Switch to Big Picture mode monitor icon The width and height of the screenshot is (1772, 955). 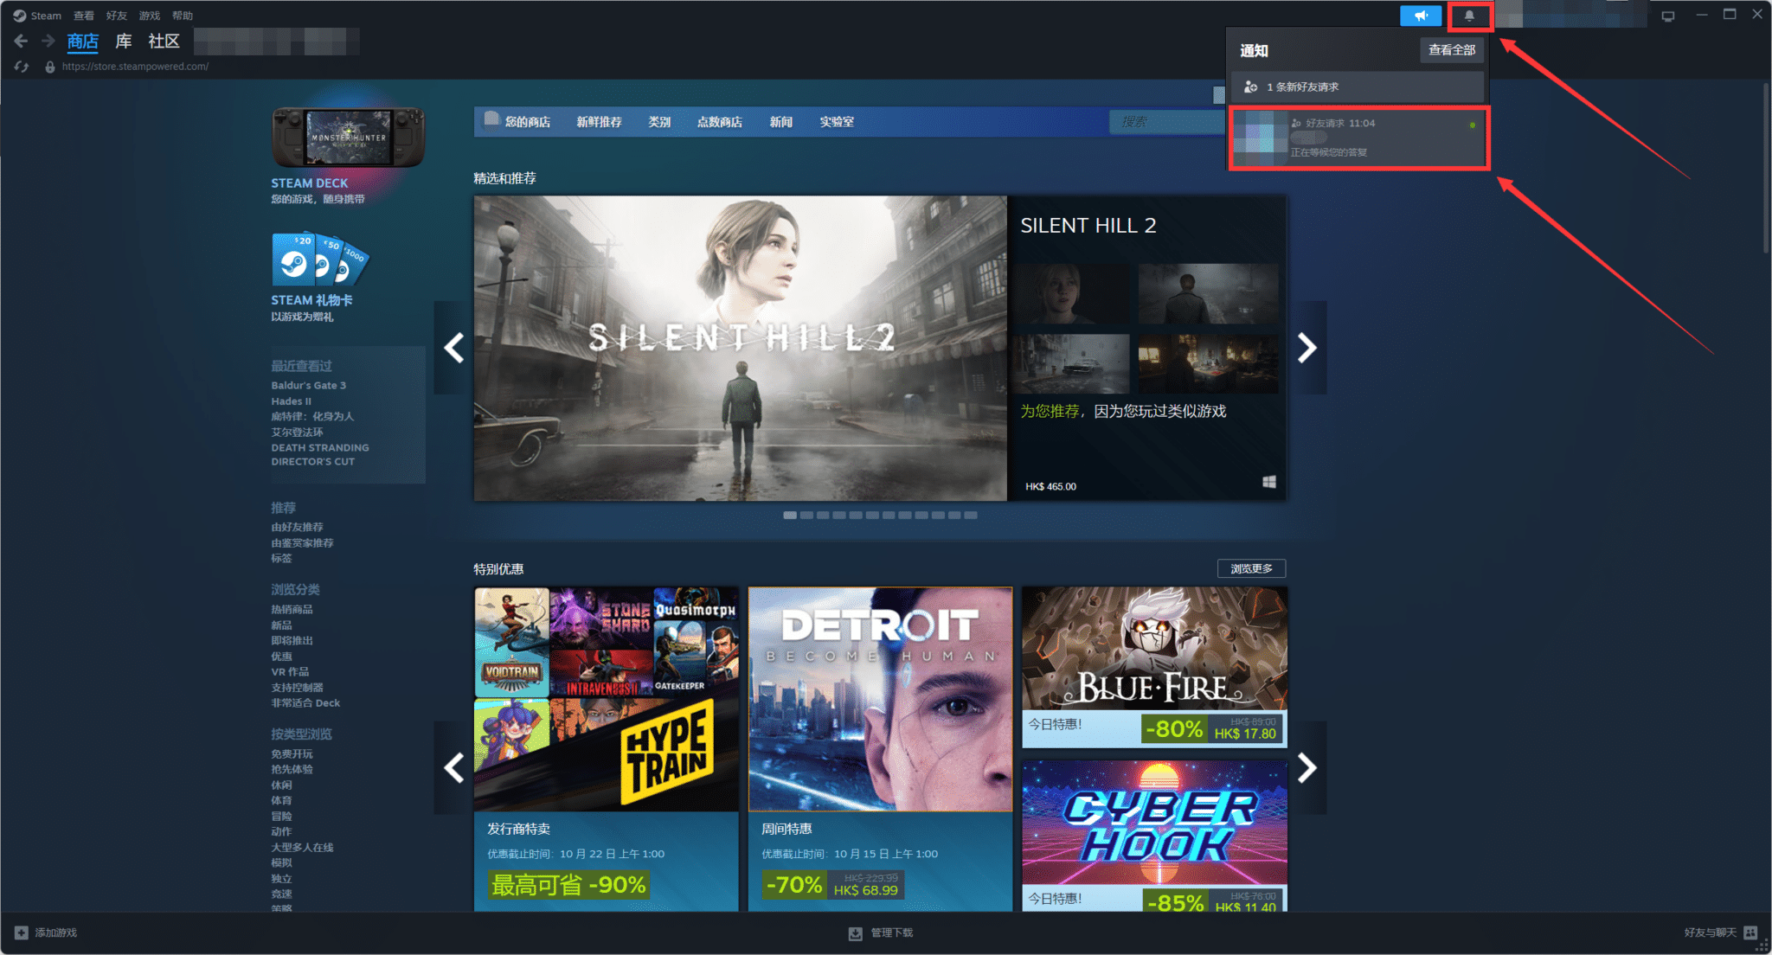coord(1667,15)
